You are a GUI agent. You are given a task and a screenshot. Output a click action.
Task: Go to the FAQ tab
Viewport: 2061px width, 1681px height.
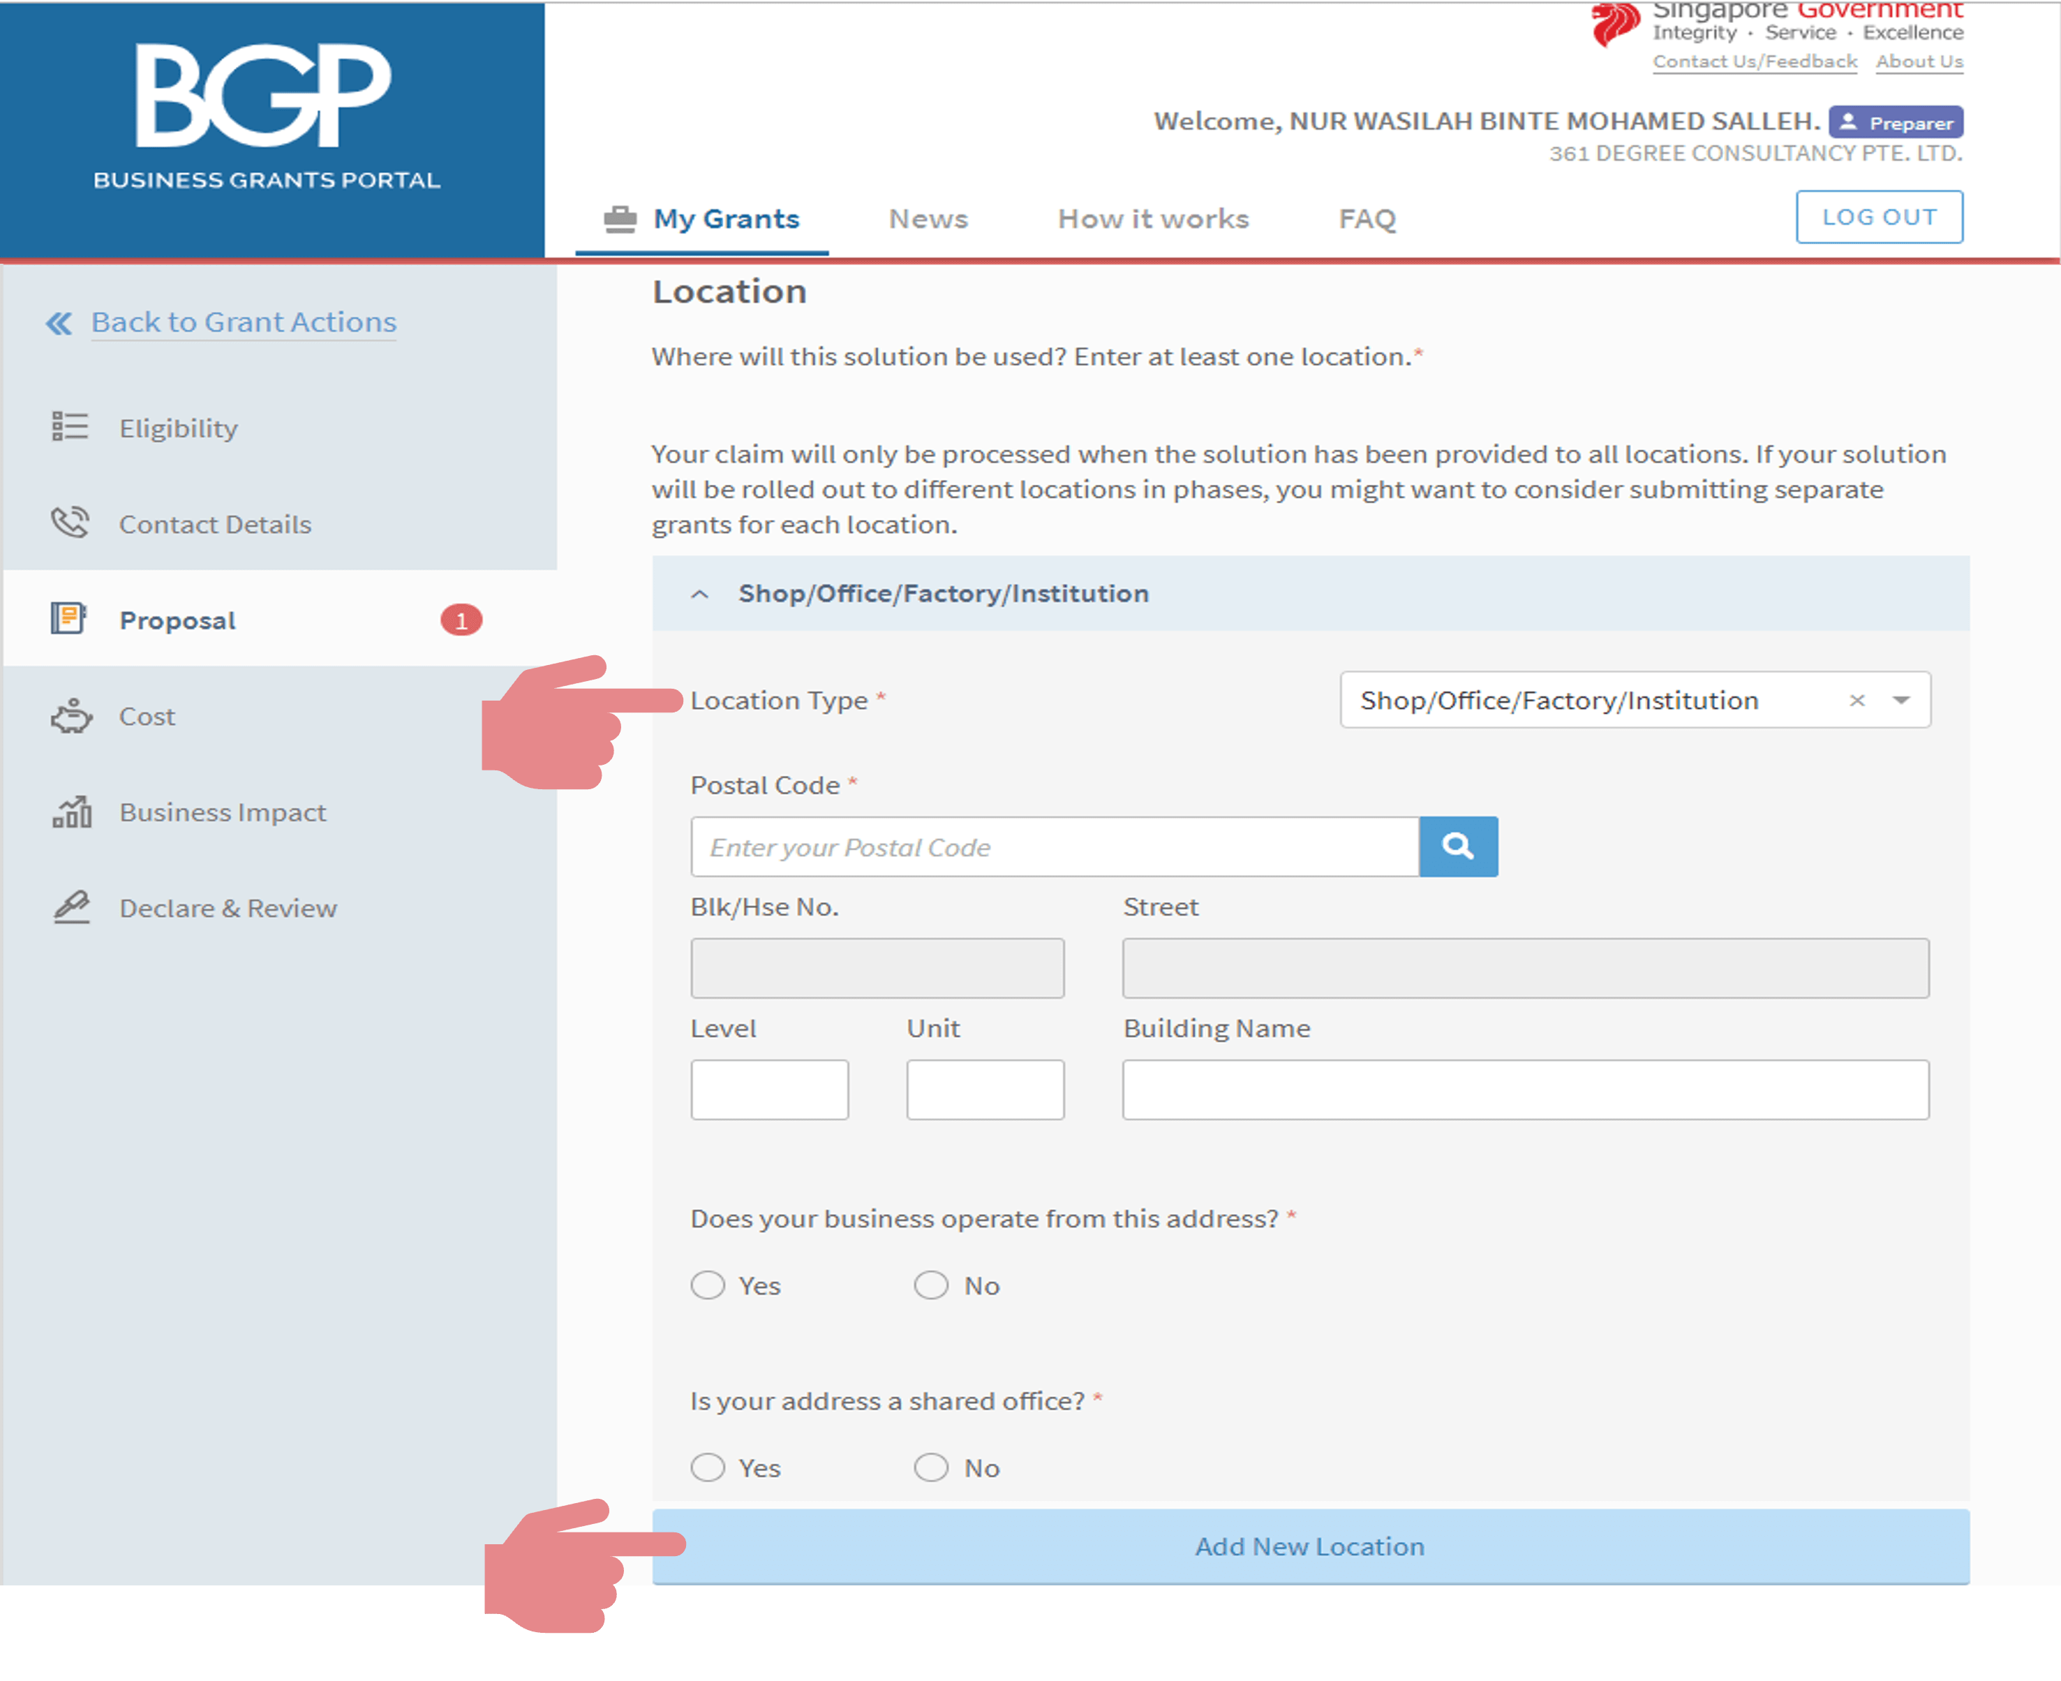1367,219
